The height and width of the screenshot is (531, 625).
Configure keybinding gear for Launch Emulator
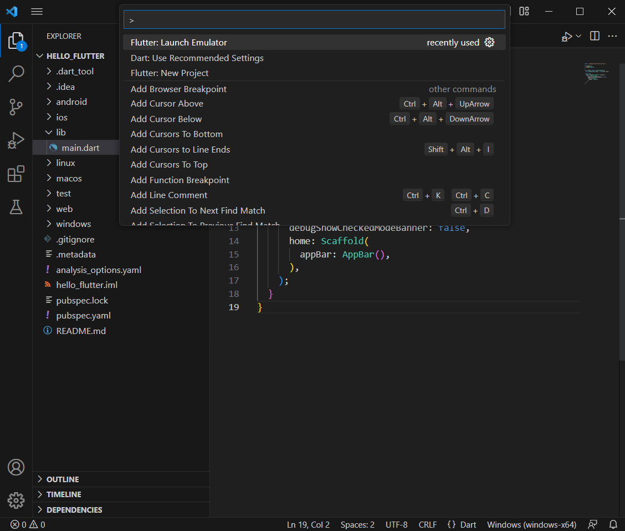coord(489,42)
